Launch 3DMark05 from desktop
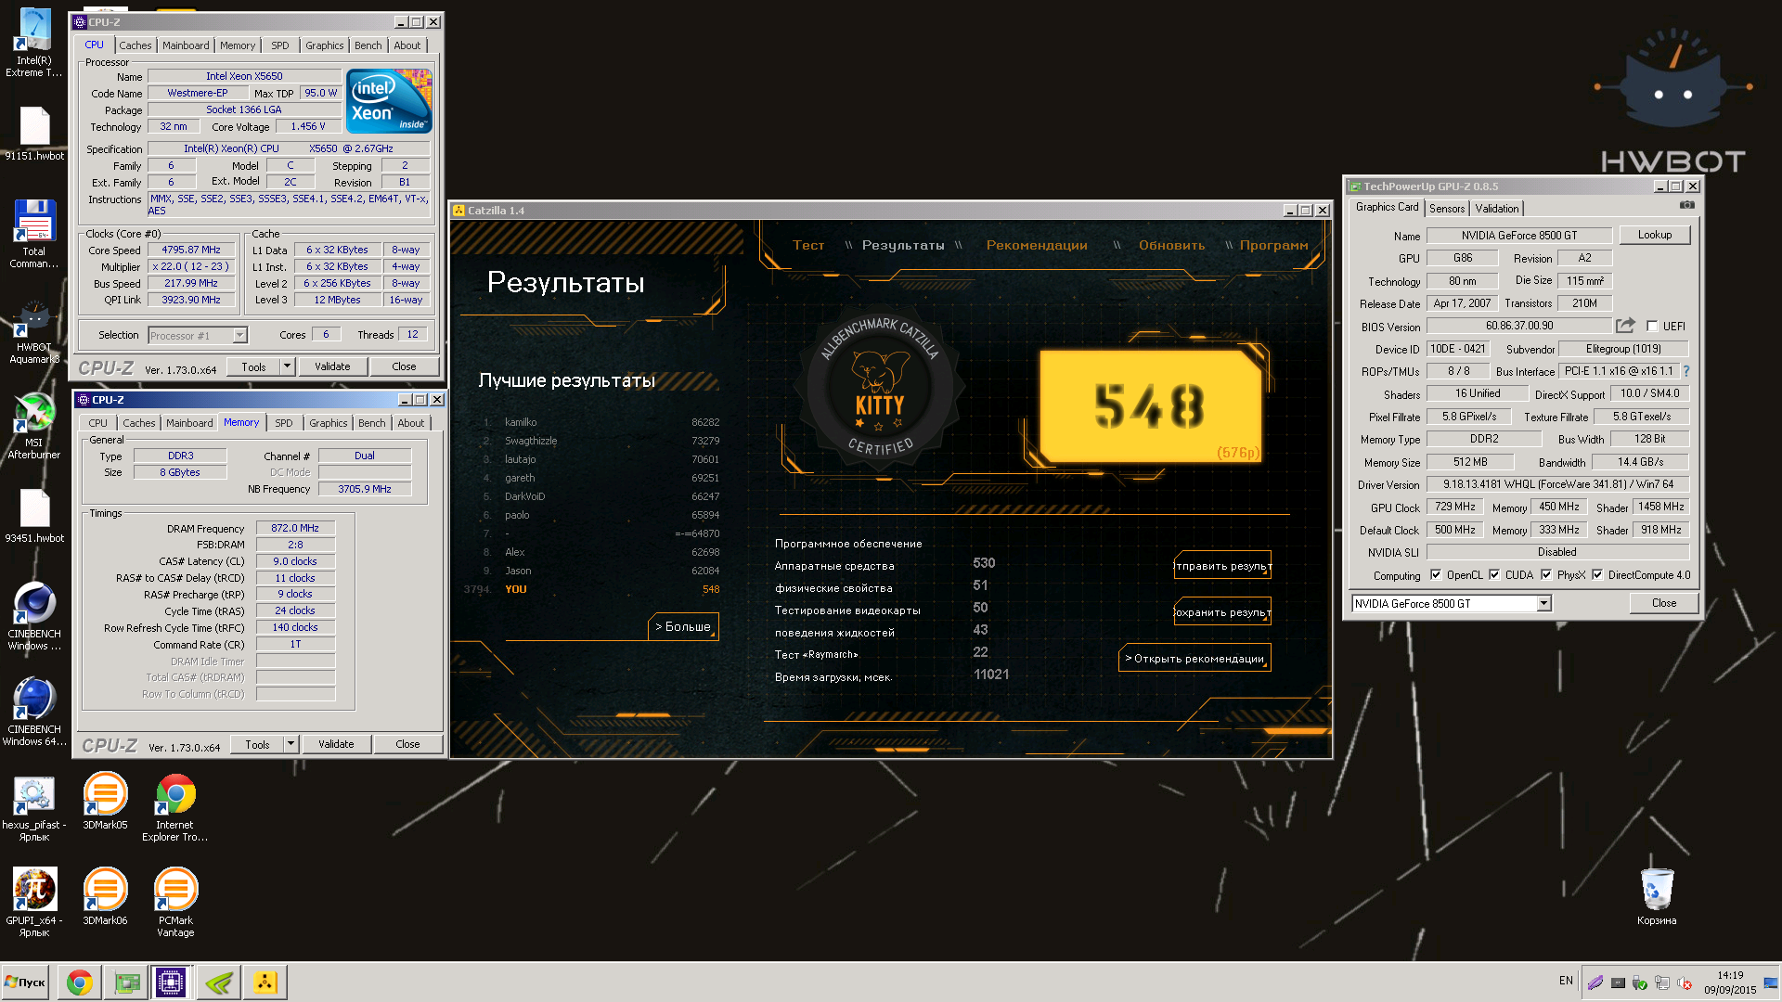This screenshot has height=1002, width=1782. pyautogui.click(x=105, y=802)
